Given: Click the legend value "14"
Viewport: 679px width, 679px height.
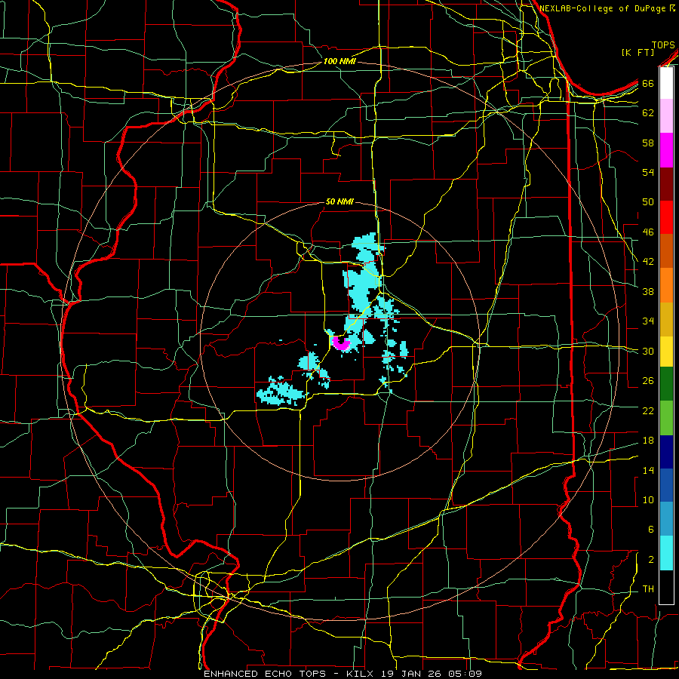Looking at the screenshot, I should tap(648, 470).
